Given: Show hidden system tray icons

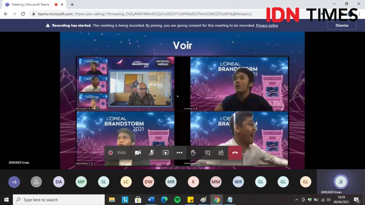Looking at the screenshot, I should pyautogui.click(x=296, y=200).
